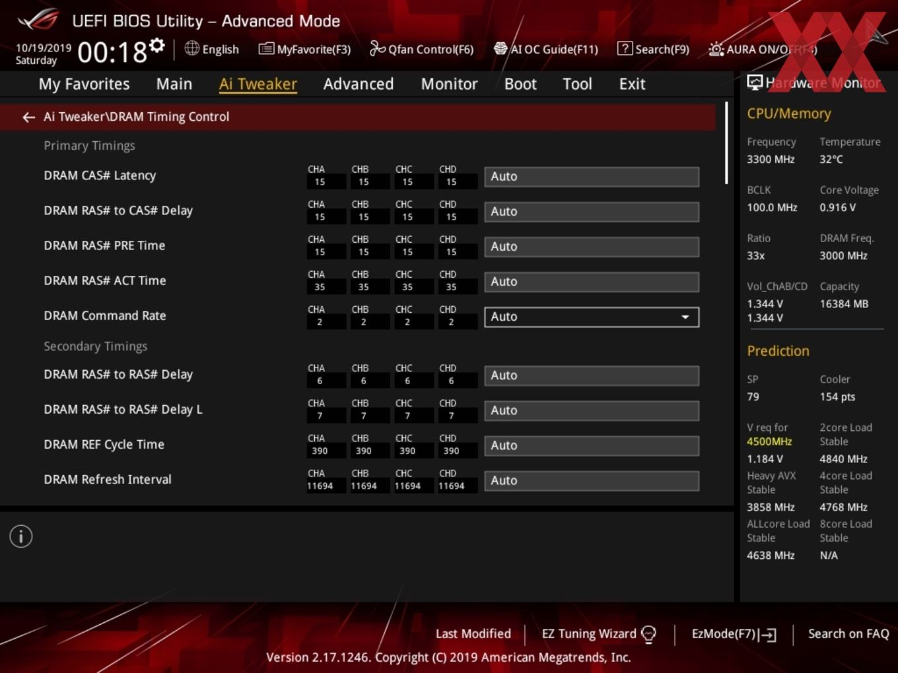Click DRAM CAS# Latency label
This screenshot has width=898, height=673.
click(100, 176)
